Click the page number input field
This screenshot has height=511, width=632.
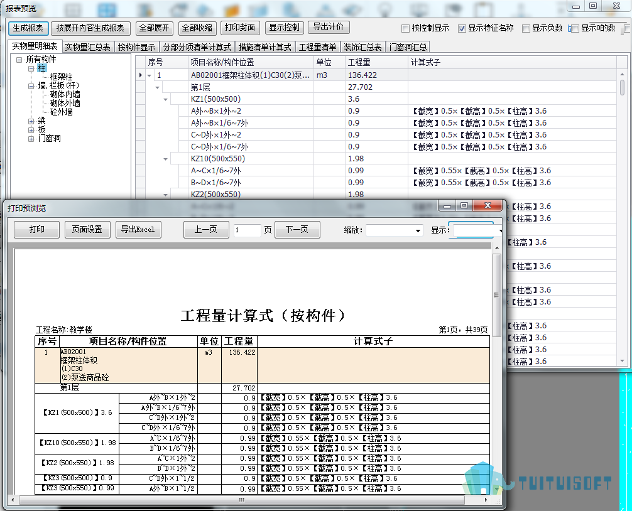(x=246, y=230)
